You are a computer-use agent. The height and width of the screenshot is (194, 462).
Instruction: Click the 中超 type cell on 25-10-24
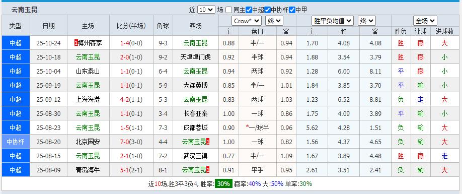point(16,43)
